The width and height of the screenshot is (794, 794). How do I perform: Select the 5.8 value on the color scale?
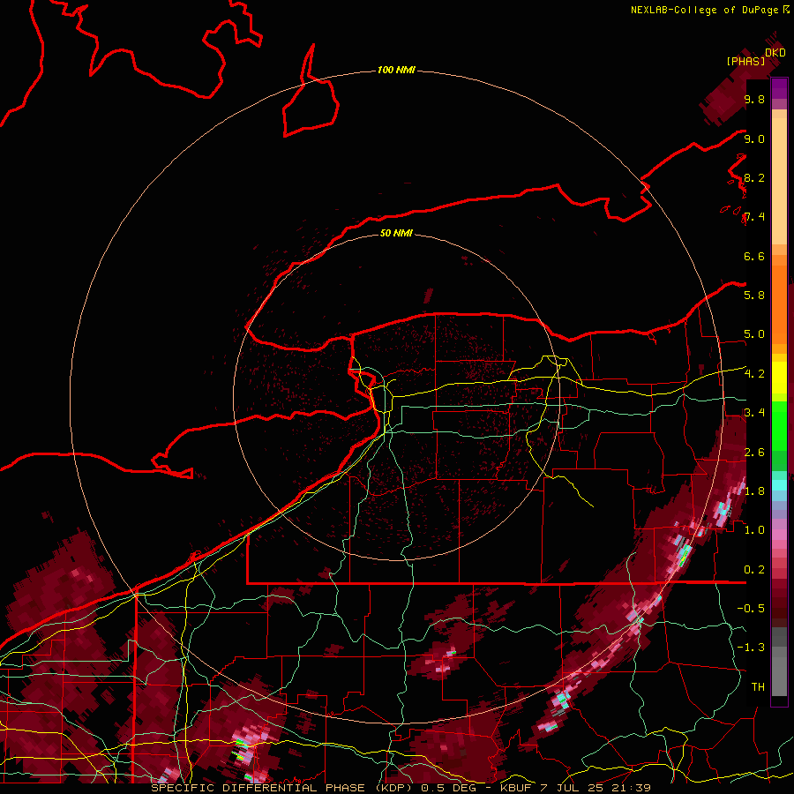tap(754, 296)
